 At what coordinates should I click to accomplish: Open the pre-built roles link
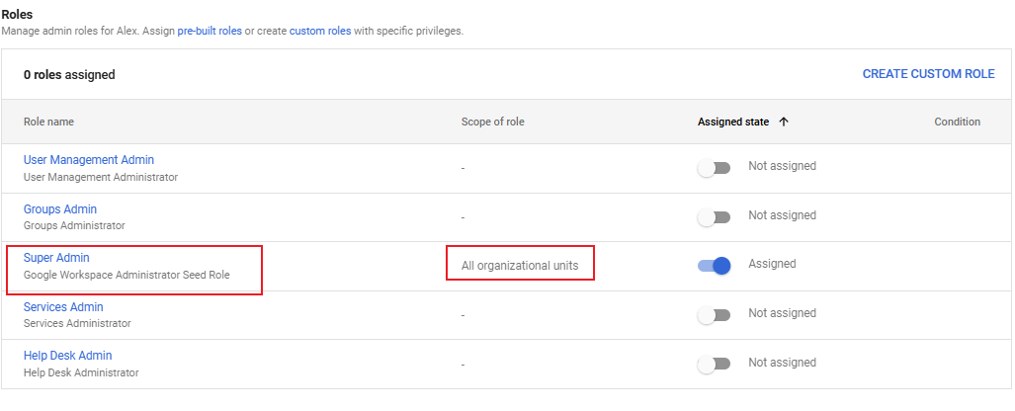click(x=210, y=31)
